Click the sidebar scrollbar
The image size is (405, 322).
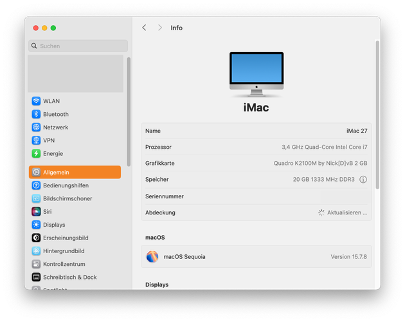click(129, 112)
